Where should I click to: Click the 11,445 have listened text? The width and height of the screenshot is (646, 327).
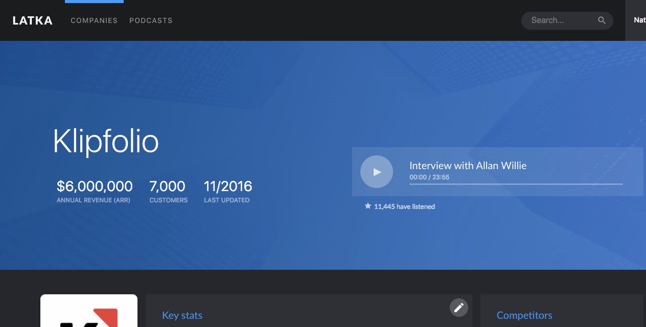pos(404,206)
